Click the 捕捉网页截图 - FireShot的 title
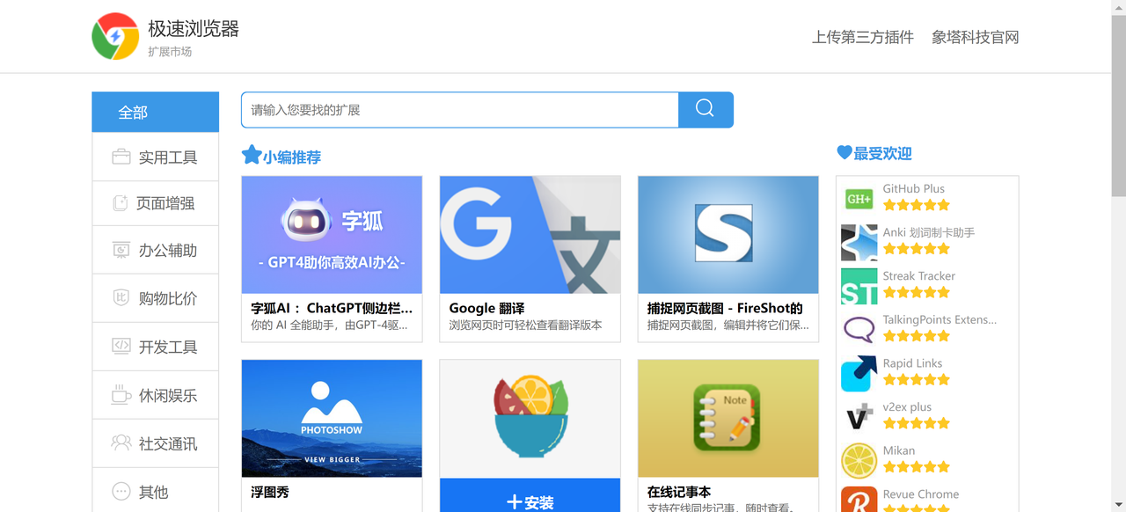 coord(725,308)
